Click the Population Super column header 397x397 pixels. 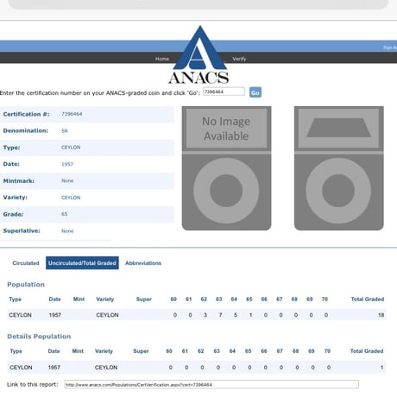tap(144, 299)
